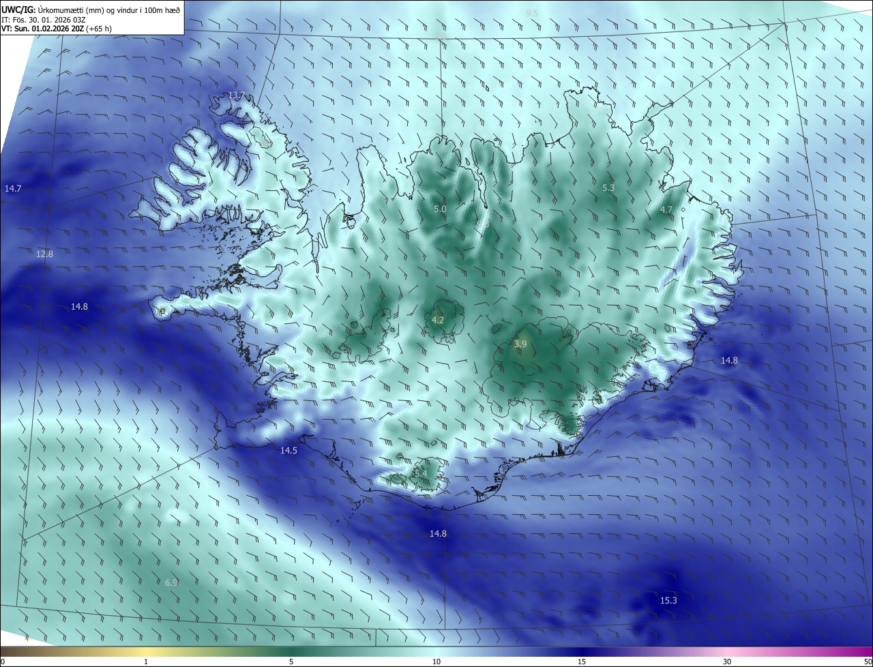Click the 13.7 value label over the Westfjords
Image resolution: width=873 pixels, height=667 pixels.
[237, 95]
